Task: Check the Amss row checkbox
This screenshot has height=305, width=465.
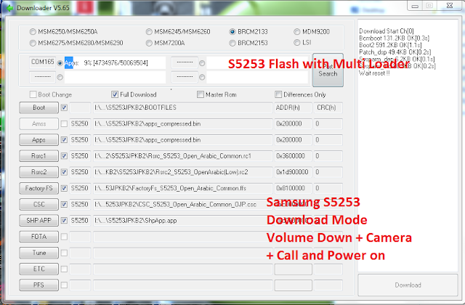Action: click(64, 124)
